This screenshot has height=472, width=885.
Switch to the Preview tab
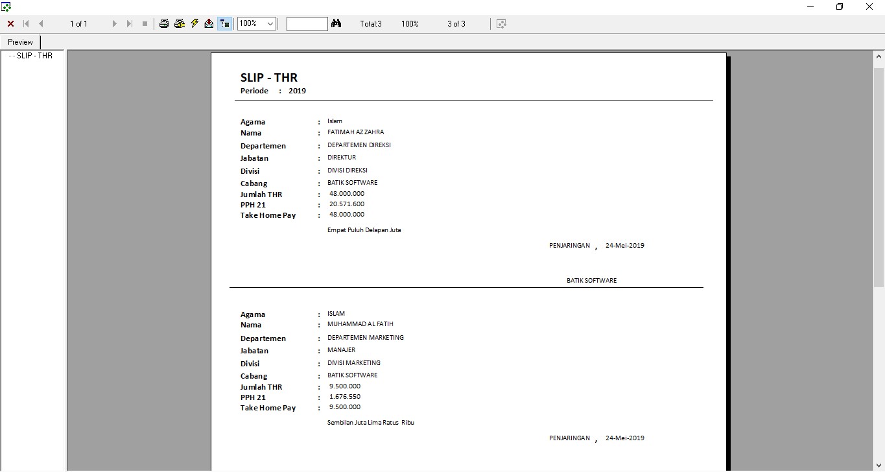pyautogui.click(x=21, y=42)
